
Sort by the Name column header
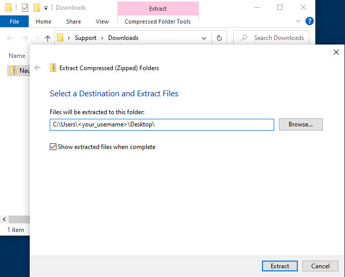click(x=17, y=56)
